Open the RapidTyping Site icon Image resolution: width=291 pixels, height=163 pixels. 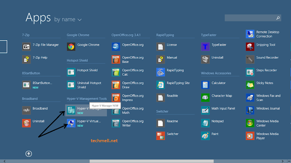tap(160, 85)
